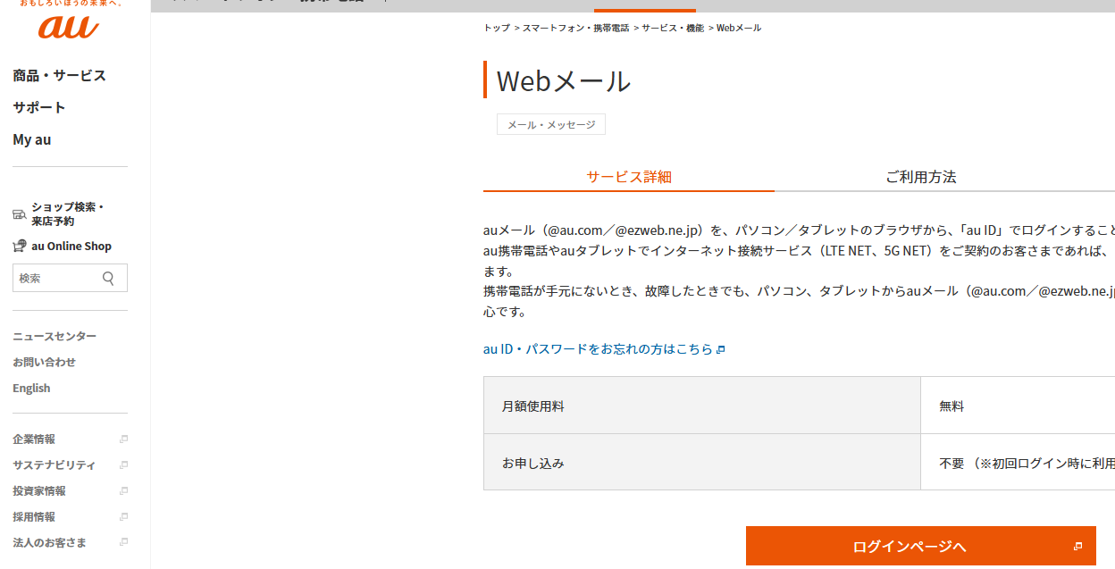Click the au Online Shop cart icon
The height and width of the screenshot is (569, 1115).
pyautogui.click(x=19, y=246)
